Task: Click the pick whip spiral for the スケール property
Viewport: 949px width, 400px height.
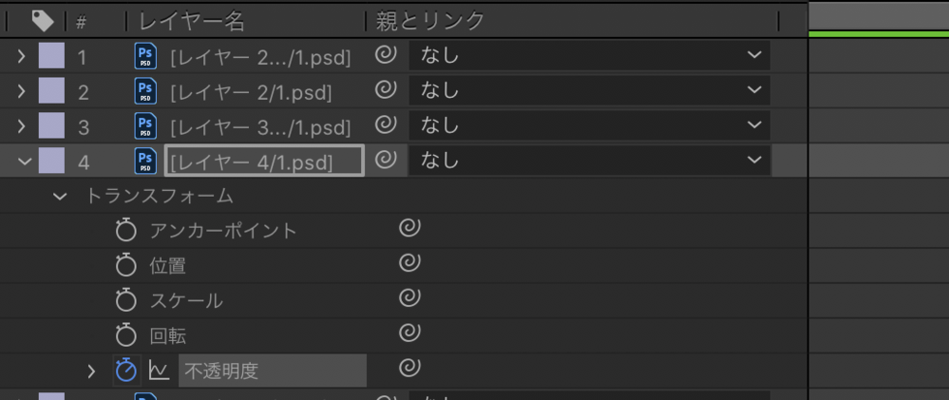Action: click(x=409, y=298)
